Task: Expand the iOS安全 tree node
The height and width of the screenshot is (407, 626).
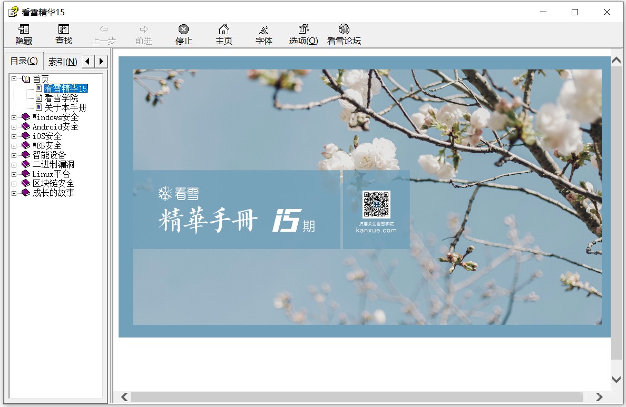Action: 14,136
